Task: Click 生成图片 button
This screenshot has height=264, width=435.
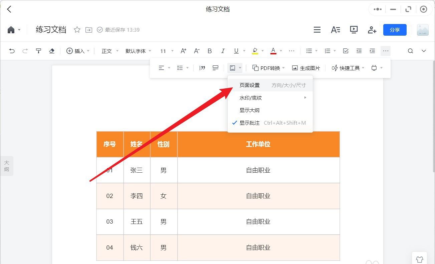Action: [x=306, y=68]
